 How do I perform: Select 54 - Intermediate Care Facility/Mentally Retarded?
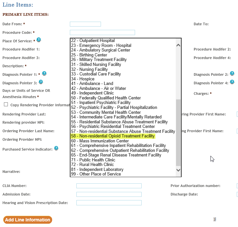pyautogui.click(x=123, y=117)
